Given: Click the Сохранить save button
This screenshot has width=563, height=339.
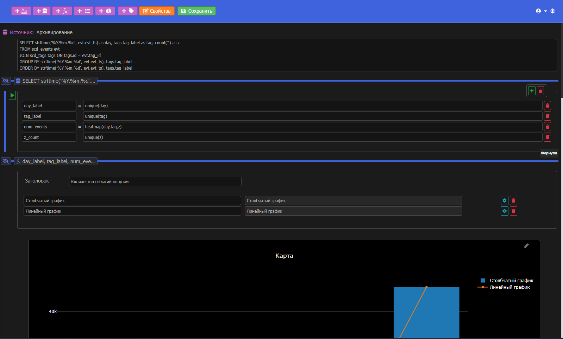Looking at the screenshot, I should coord(196,11).
